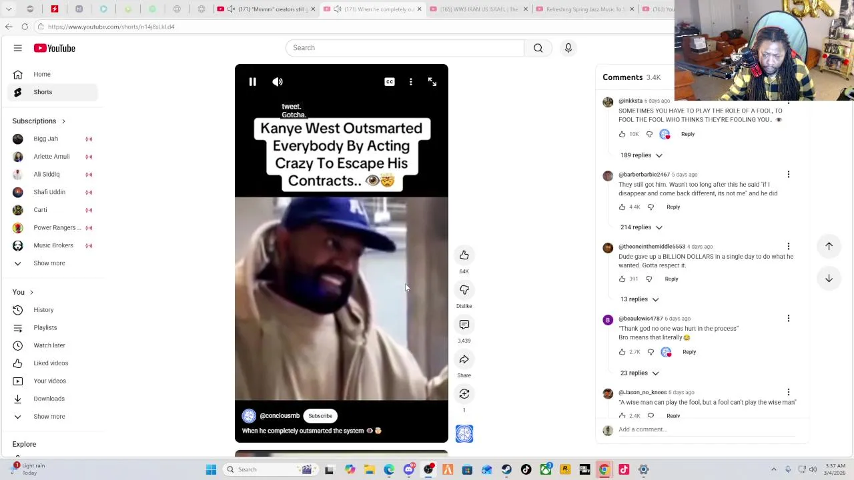854x480 pixels.
Task: Open Arlette Amuli subscription channel
Action: point(52,157)
